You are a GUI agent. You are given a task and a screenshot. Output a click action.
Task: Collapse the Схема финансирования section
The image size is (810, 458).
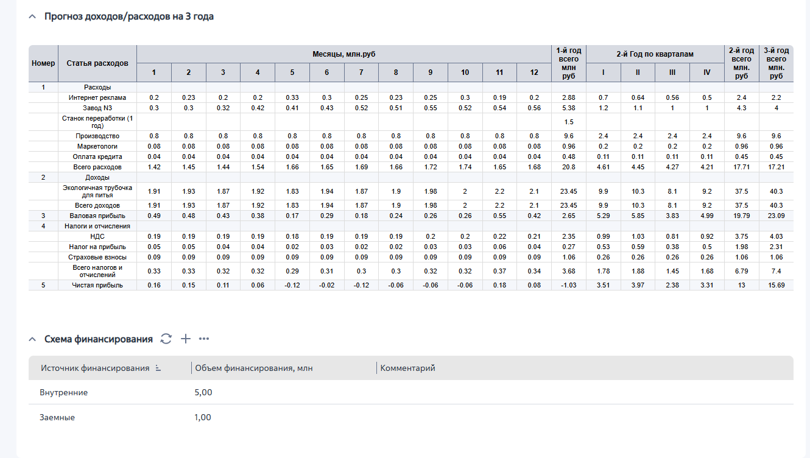pos(32,339)
